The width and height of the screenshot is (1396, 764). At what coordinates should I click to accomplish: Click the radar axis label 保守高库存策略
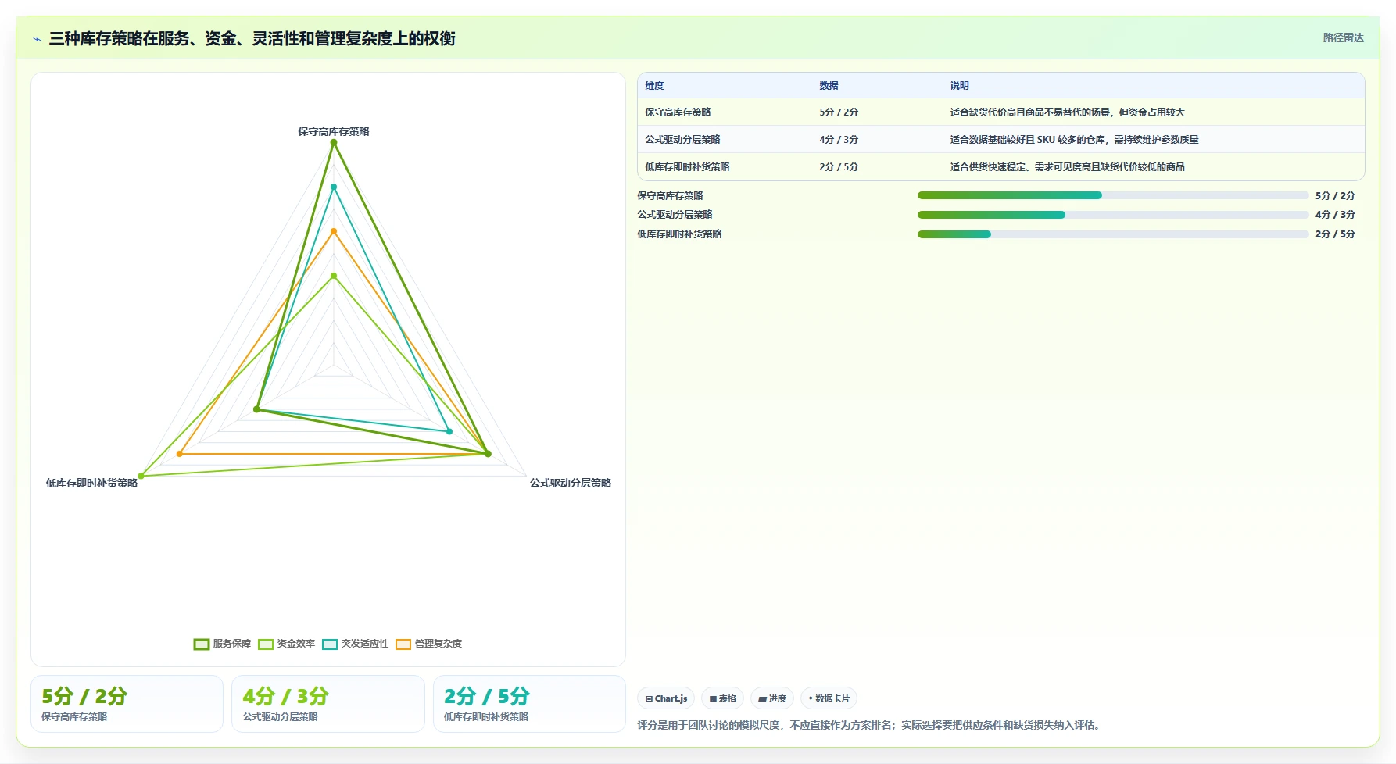coord(334,131)
